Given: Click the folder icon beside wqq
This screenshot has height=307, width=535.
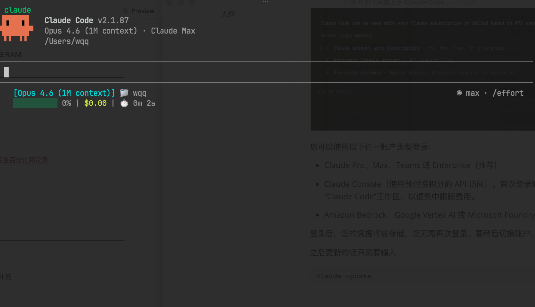Looking at the screenshot, I should pyautogui.click(x=124, y=93).
